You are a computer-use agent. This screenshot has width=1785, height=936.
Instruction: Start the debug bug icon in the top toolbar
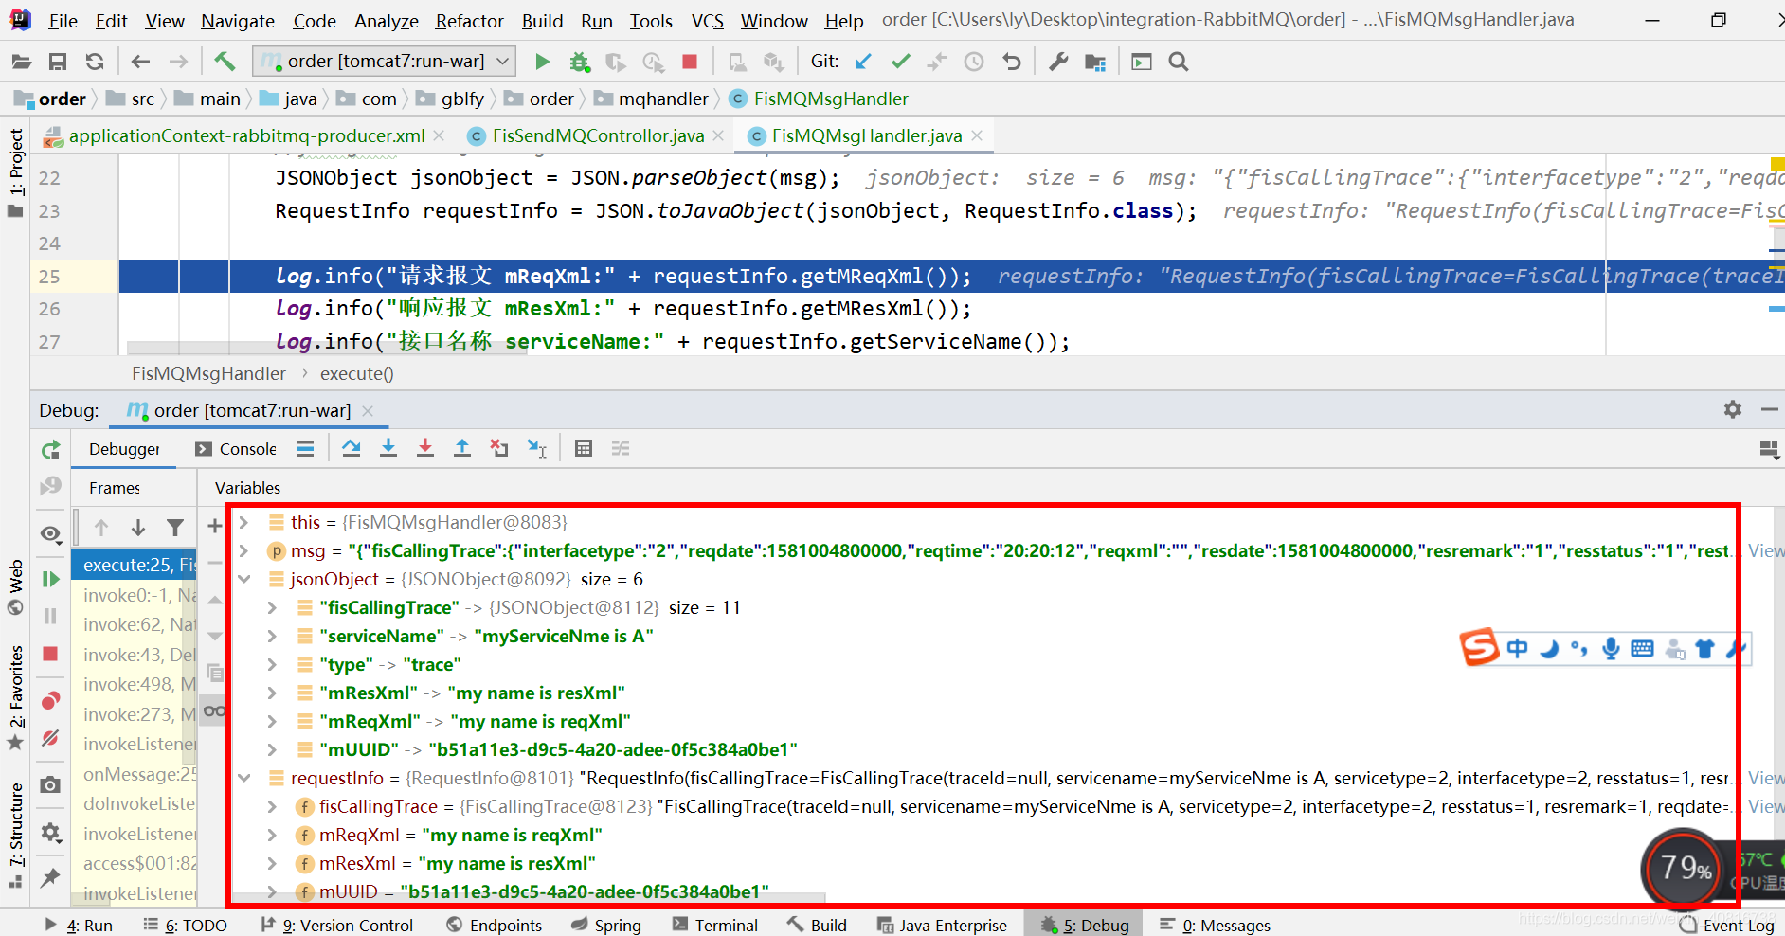(x=579, y=62)
